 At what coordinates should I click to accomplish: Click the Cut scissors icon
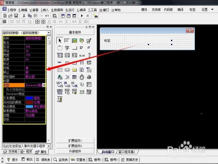24,16
